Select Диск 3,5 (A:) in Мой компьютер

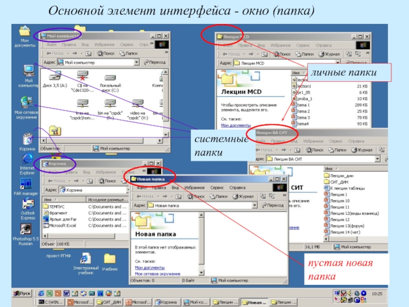coord(55,79)
